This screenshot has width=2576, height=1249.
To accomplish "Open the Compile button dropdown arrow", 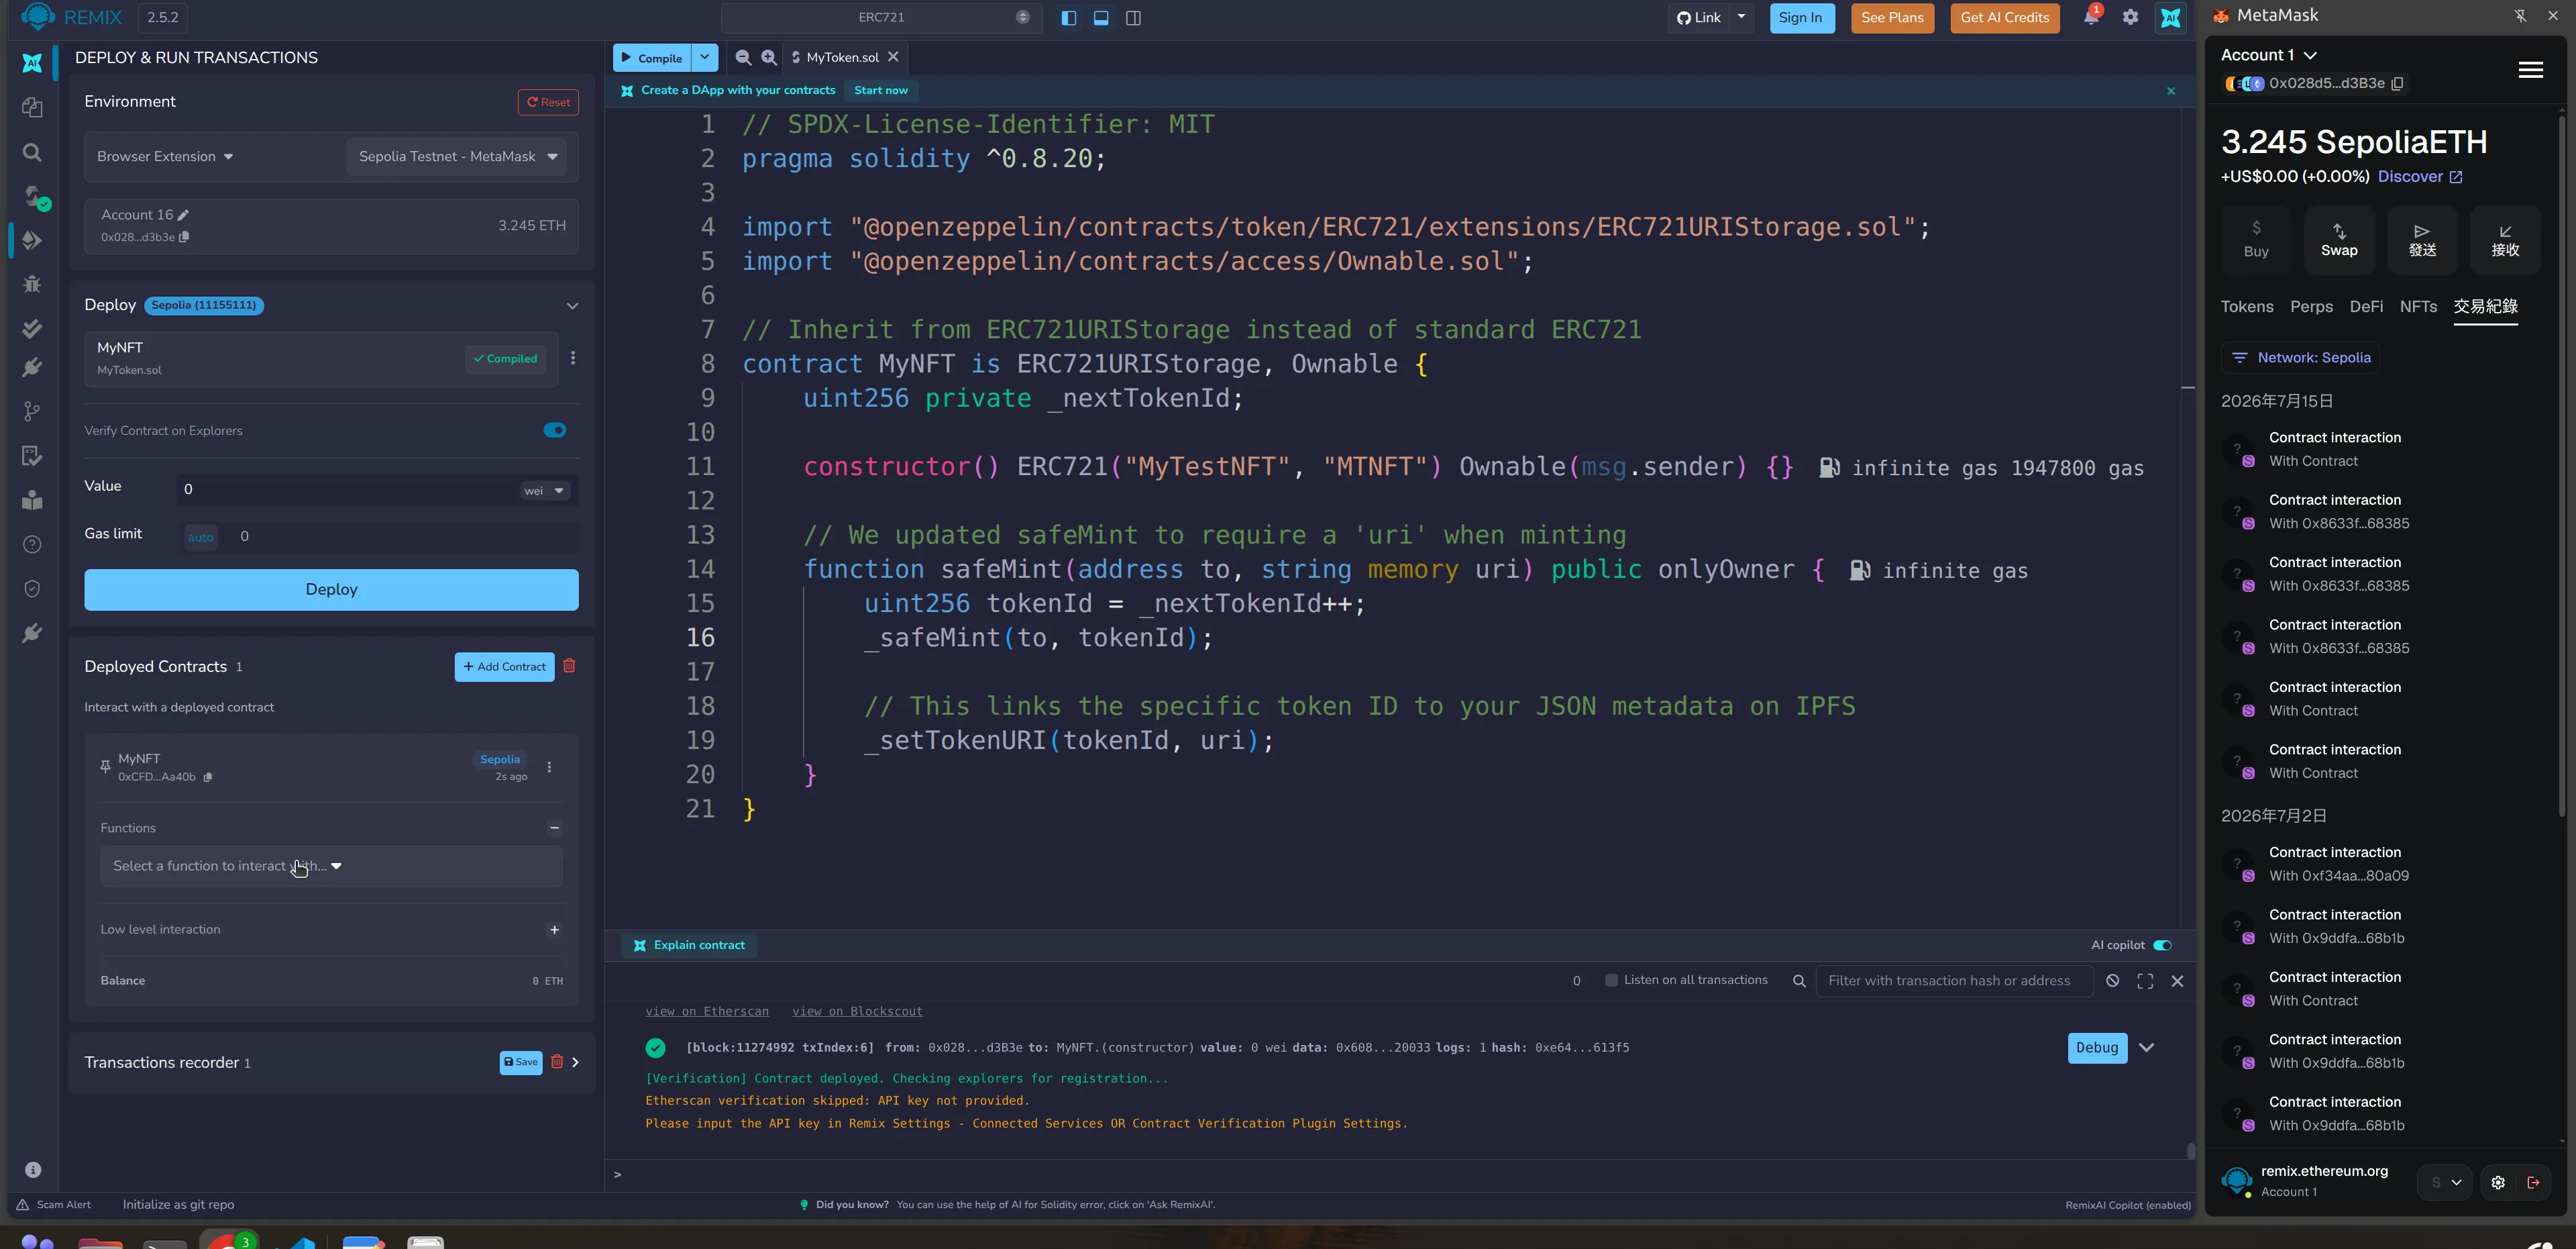I will [x=705, y=57].
